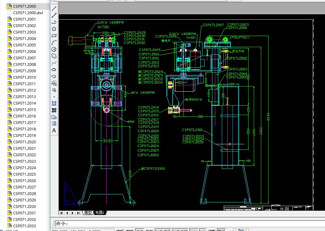Toggle 正交 mode in the status bar

point(140,230)
